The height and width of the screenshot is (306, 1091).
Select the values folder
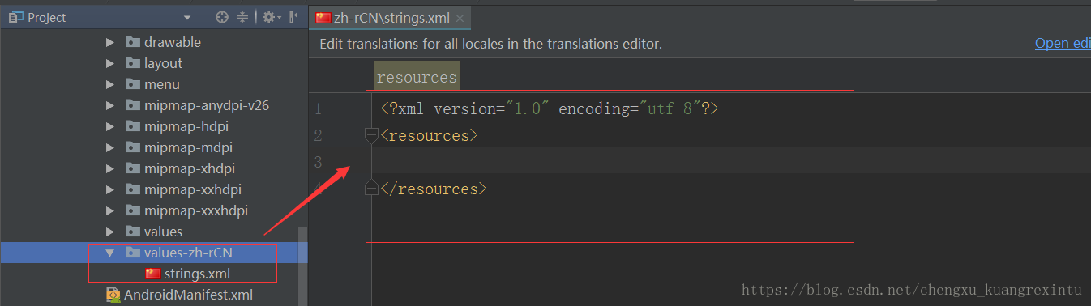pos(163,232)
